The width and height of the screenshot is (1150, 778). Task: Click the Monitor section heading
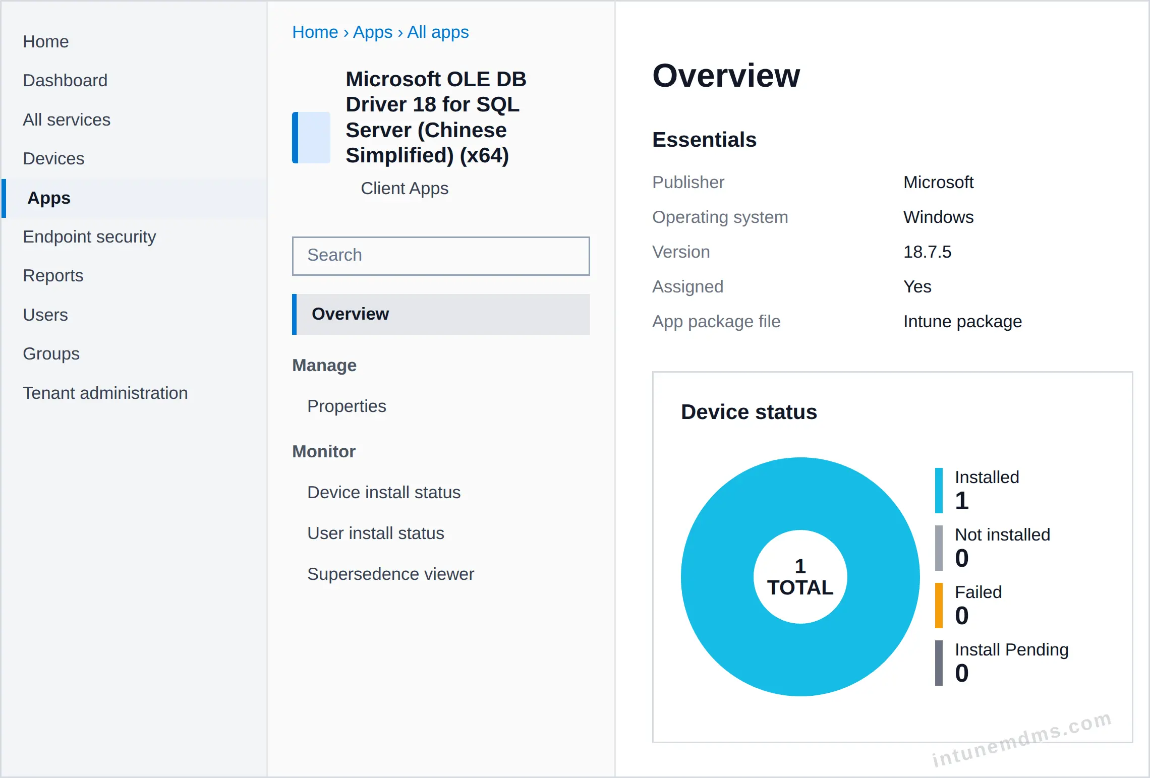coord(324,452)
